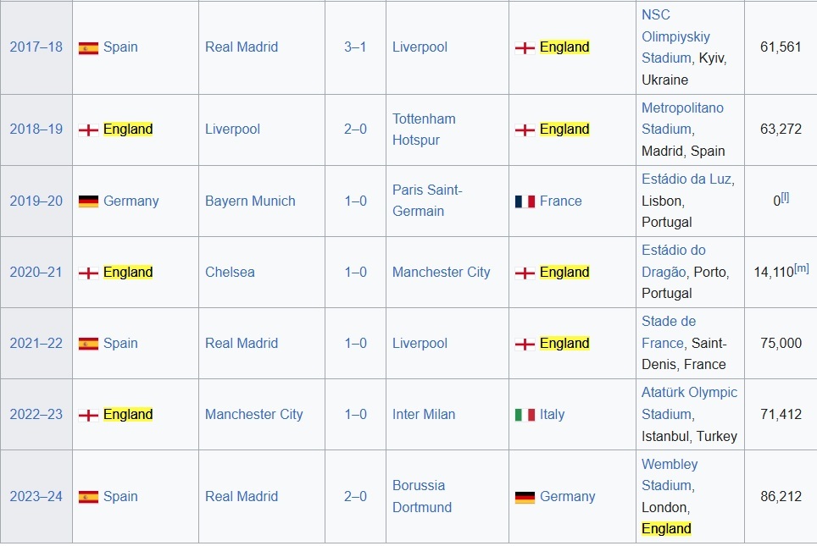The image size is (817, 546).
Task: Click the Spain flag in the 2017–18 row
Action: (88, 47)
